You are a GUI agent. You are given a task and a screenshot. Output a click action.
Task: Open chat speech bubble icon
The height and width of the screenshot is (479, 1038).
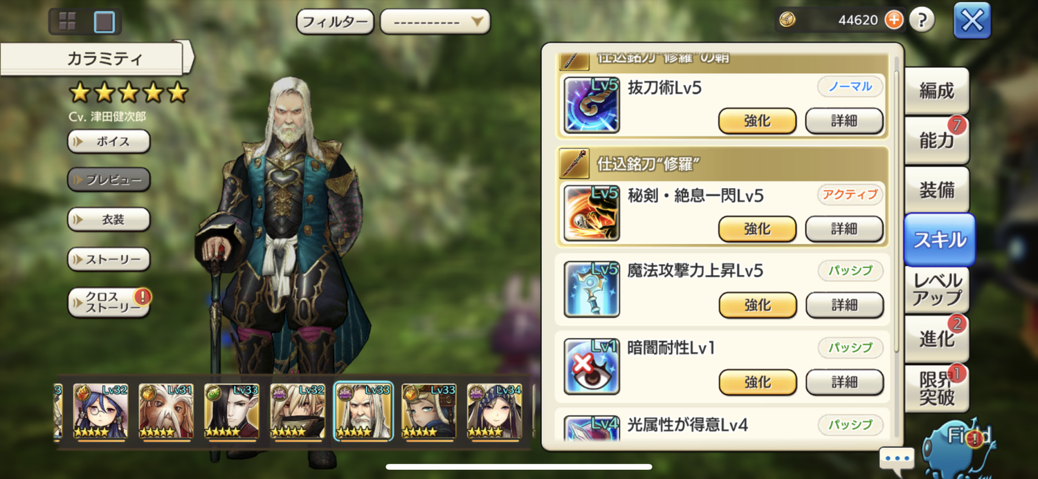point(897,458)
